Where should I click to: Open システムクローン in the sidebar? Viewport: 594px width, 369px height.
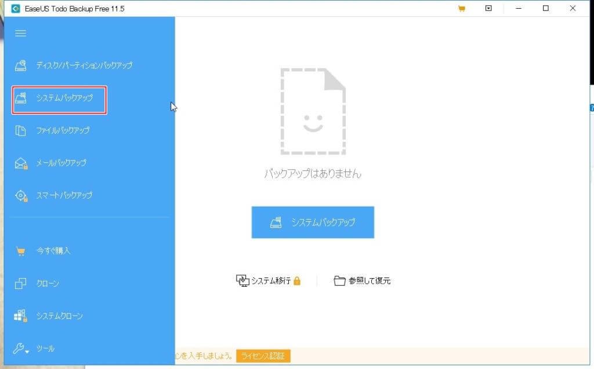coord(59,316)
